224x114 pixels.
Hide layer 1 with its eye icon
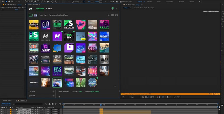pyautogui.click(x=1, y=109)
